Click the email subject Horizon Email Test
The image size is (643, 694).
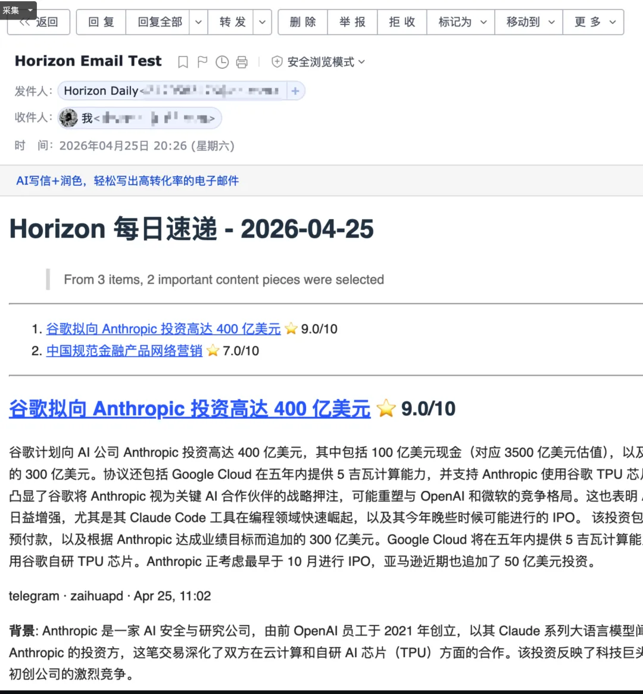[x=88, y=61]
